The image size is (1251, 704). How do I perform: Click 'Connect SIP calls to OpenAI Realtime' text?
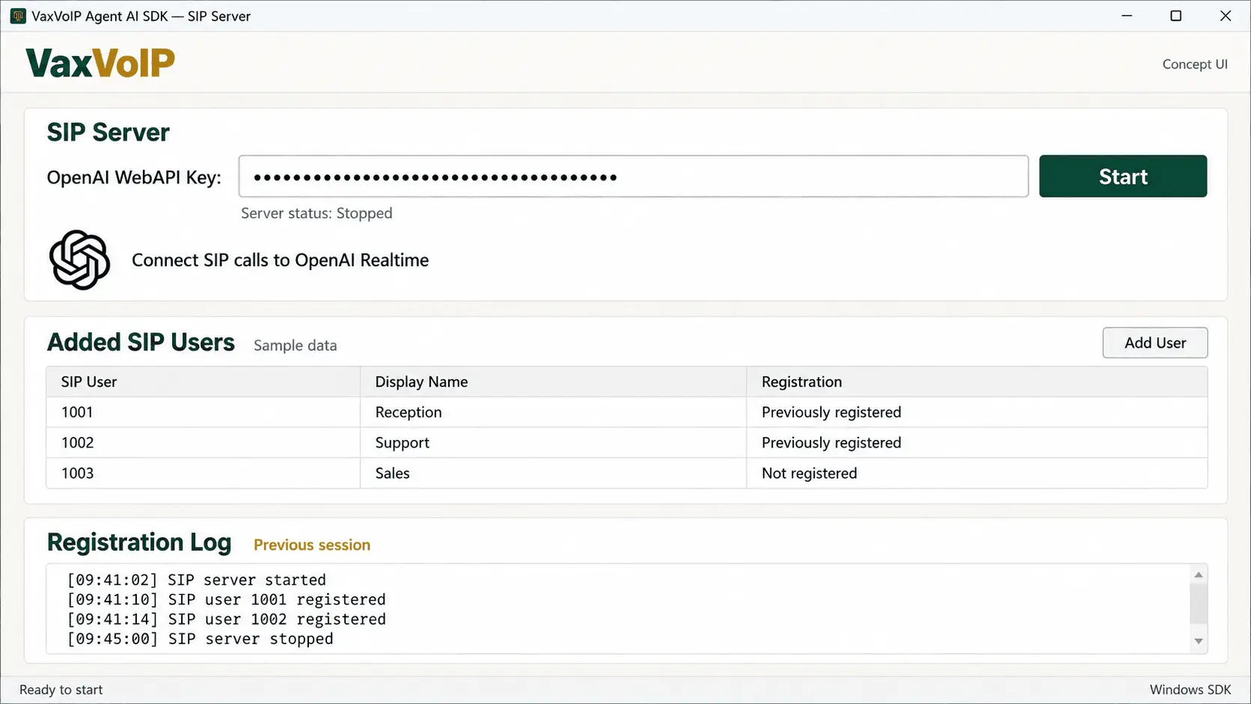pos(281,260)
